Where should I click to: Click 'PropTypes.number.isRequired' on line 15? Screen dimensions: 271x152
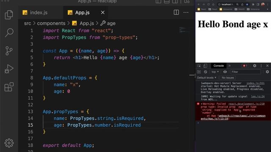pyautogui.click(x=104, y=125)
